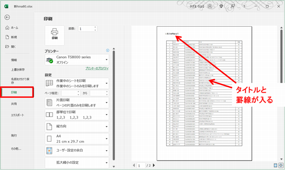Viewport: 285px width, 170px height.
Task: Click the margins icon beside ユーザー設定の余白
Action: 49,151
